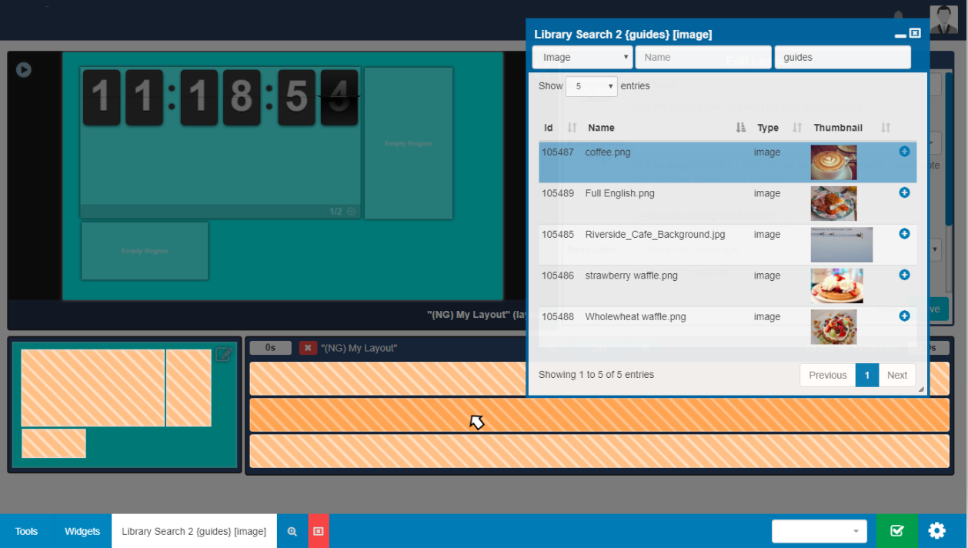
Task: Click the Next pagination button
Action: [x=897, y=375]
